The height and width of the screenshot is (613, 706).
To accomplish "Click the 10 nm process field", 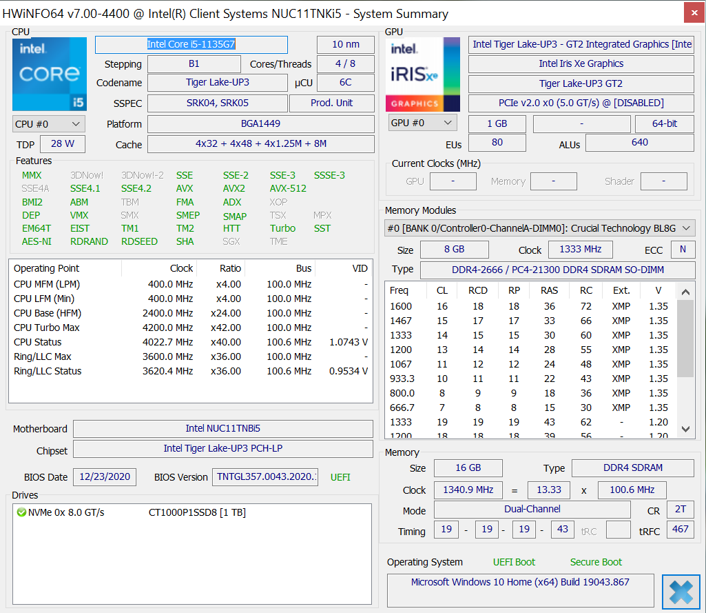I will click(x=346, y=45).
